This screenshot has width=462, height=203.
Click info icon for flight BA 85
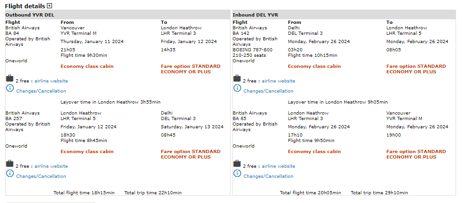click(x=237, y=173)
